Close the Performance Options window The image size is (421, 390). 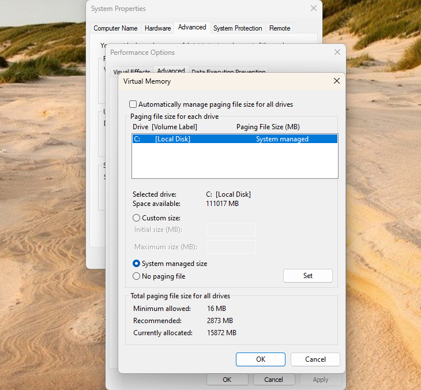tap(337, 52)
